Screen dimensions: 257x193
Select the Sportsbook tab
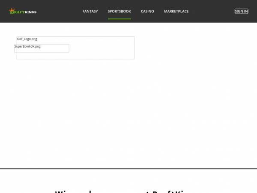(x=120, y=11)
